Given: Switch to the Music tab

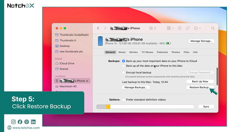Looking at the screenshot, I should click(x=122, y=52).
